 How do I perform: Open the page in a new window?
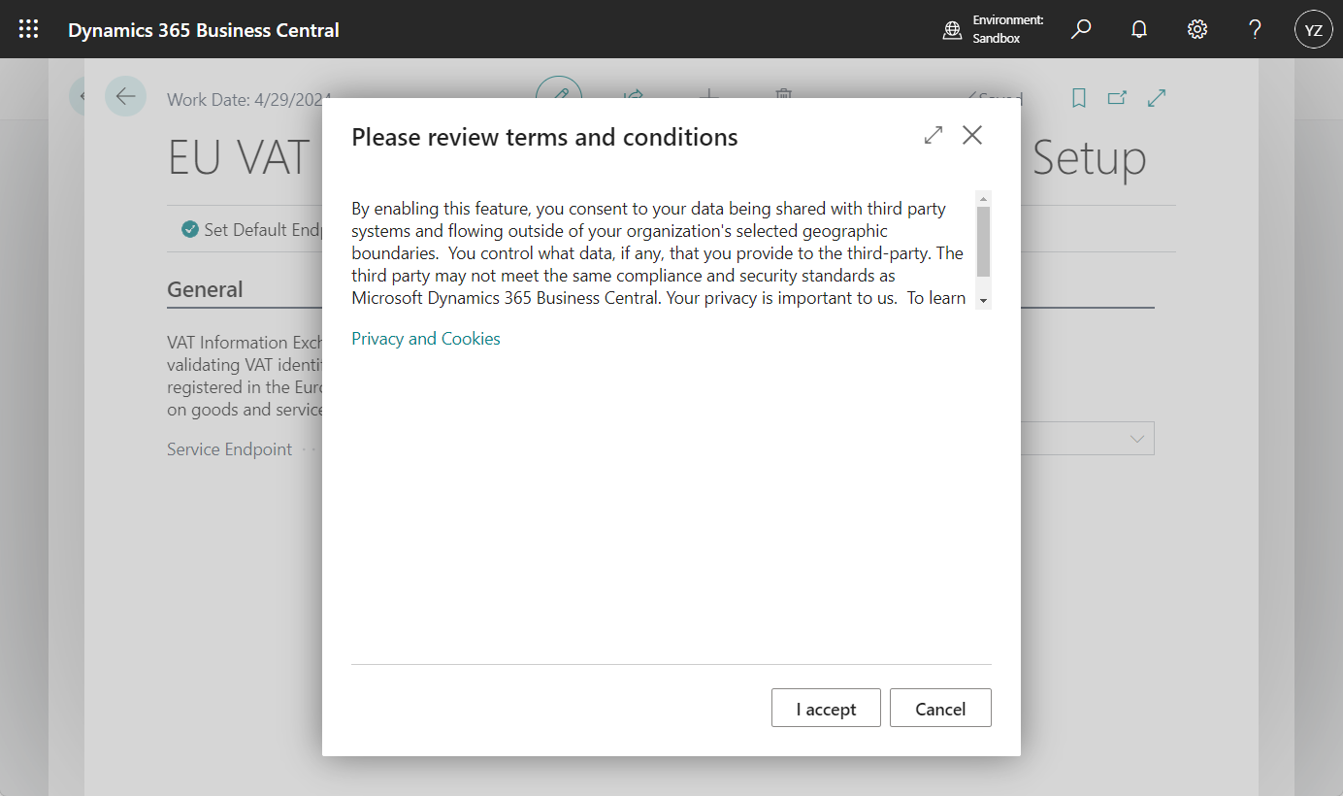1117,98
